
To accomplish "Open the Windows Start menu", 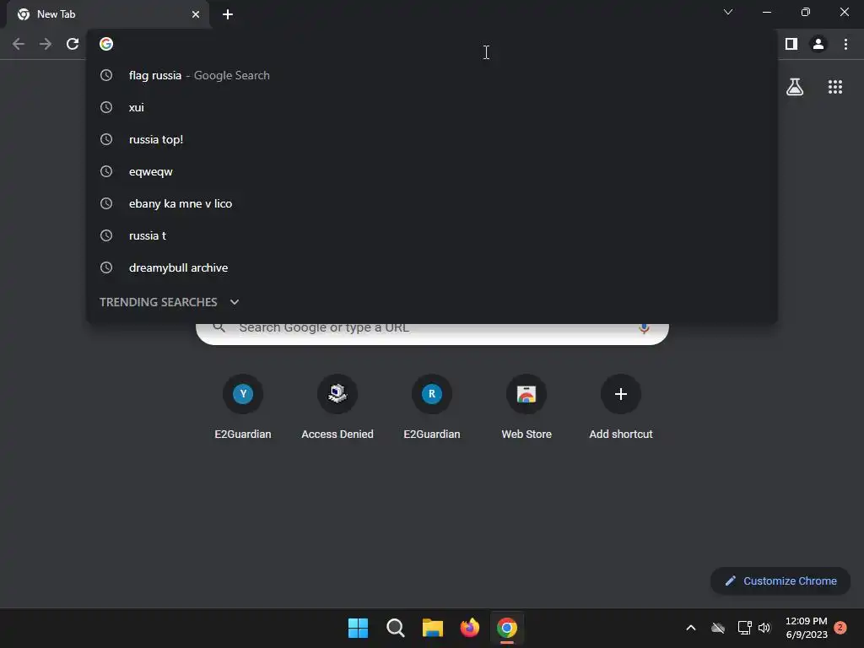I will pos(358,628).
